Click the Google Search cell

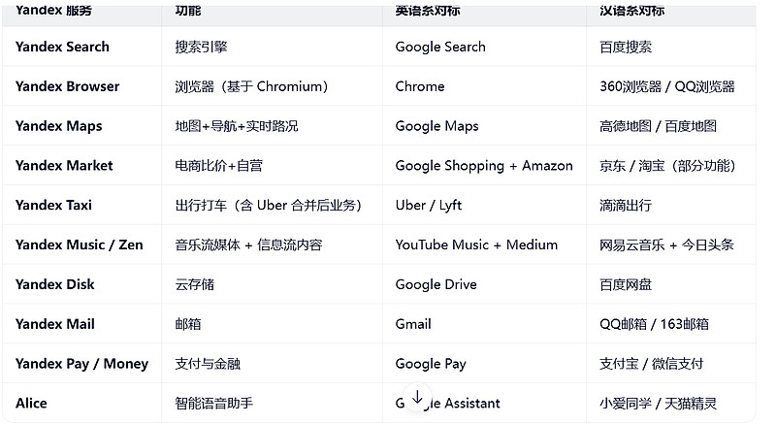point(440,47)
